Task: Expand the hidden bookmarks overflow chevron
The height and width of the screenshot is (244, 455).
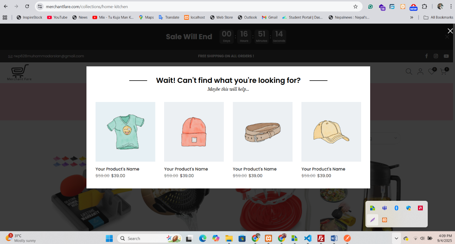Action: [x=412, y=17]
